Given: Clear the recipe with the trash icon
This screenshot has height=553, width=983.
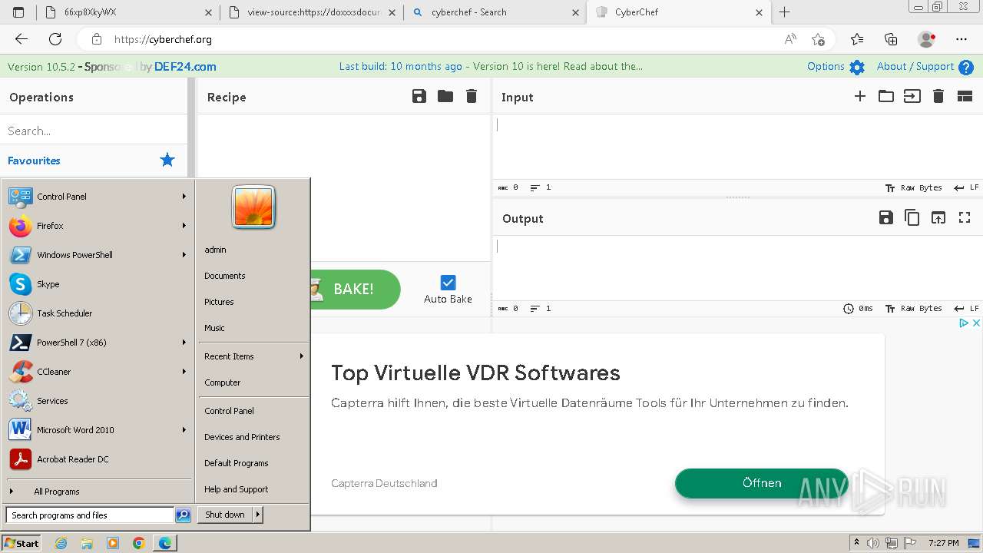Looking at the screenshot, I should coord(472,96).
